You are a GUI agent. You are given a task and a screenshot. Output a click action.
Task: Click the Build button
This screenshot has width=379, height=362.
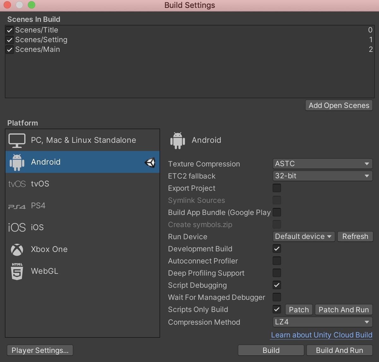click(x=271, y=350)
